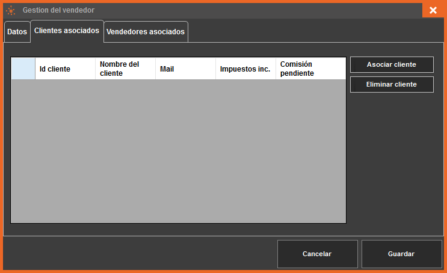Open the Vendedores asociados tab
Screen dimensions: 447x273
(146, 32)
